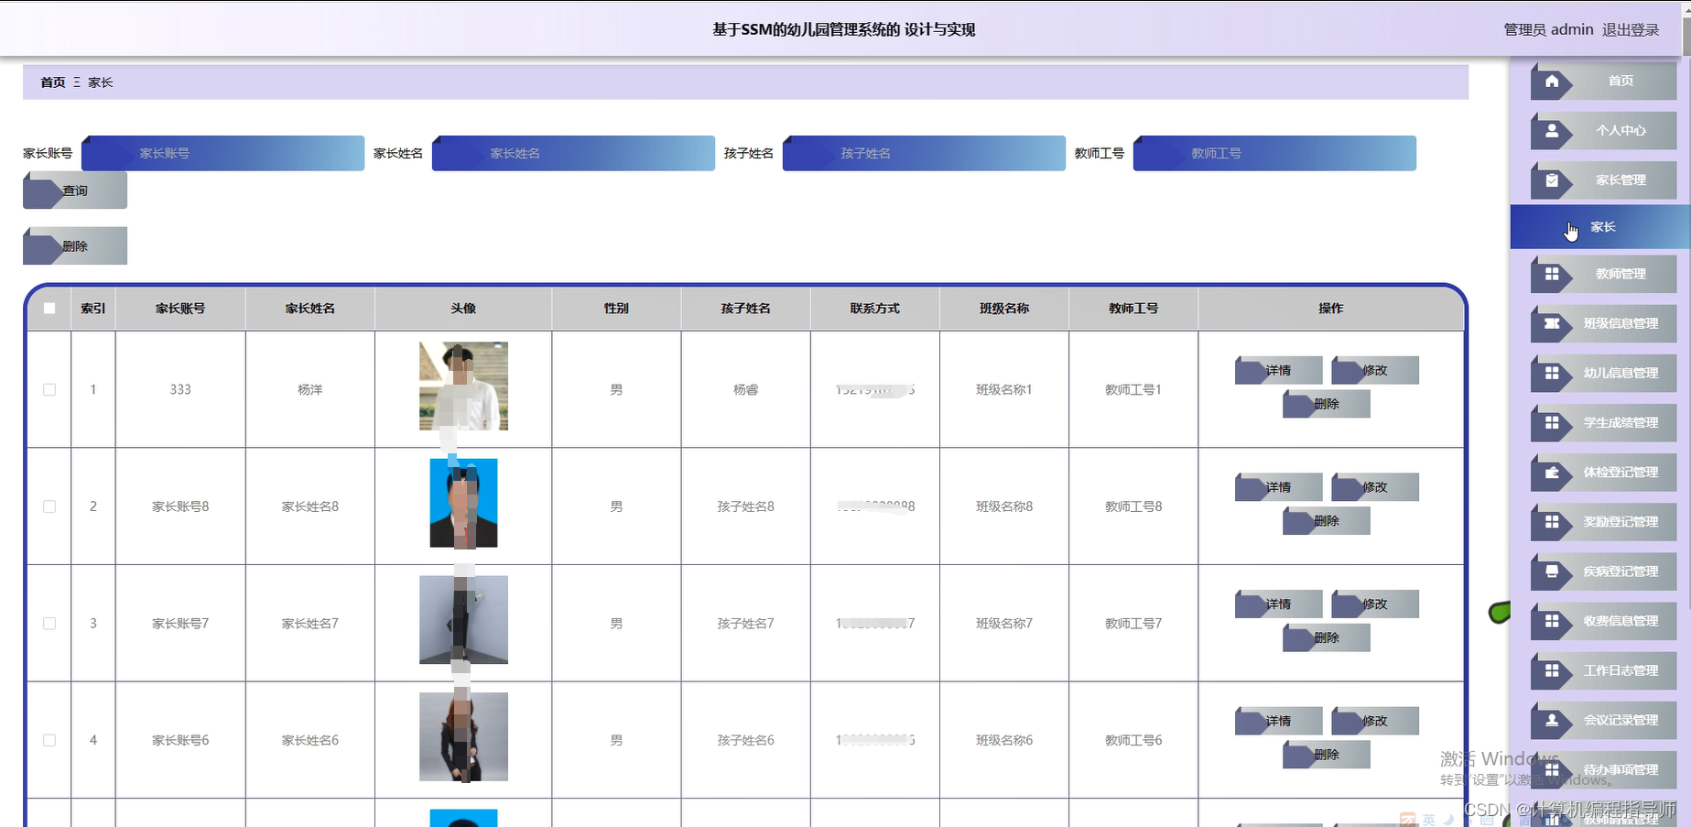Screen dimensions: 1691x827
Task: Expand the 体检登记管理 sidebar menu
Action: point(1603,473)
